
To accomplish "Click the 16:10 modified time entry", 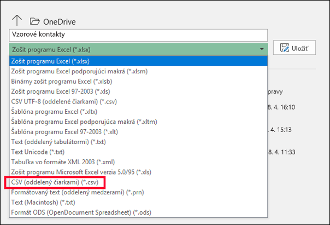I will 281,107.
